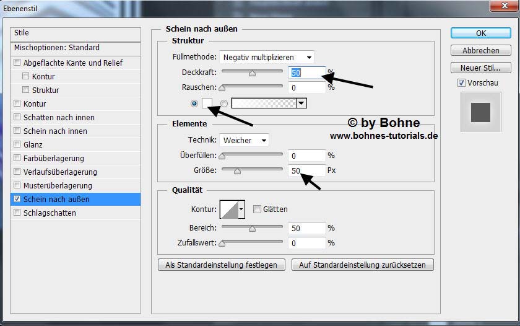Open the Kontur curve picker arrow

(241, 209)
